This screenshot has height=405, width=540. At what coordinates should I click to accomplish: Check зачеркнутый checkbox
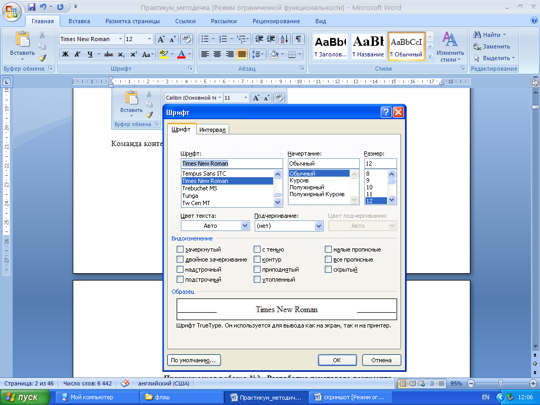click(x=180, y=249)
